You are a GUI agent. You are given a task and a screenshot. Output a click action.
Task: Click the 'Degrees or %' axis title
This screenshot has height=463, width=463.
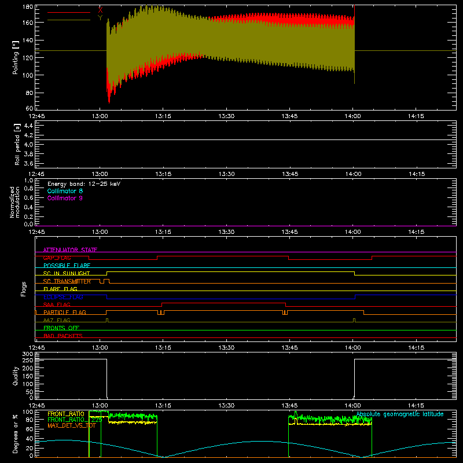tap(16, 433)
